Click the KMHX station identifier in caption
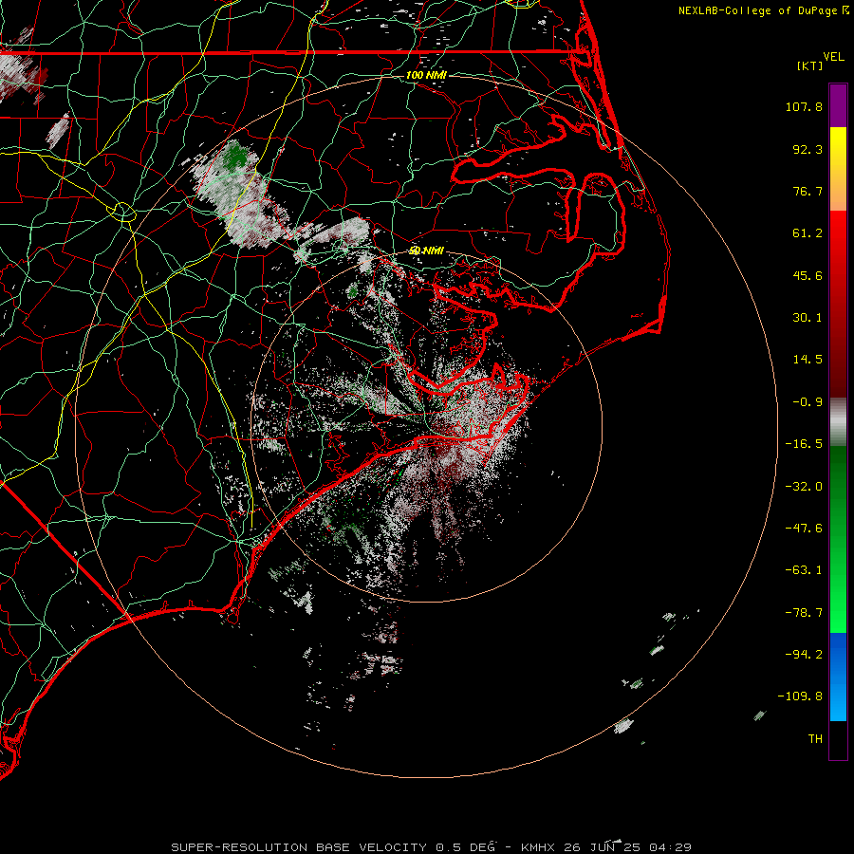 tap(538, 847)
